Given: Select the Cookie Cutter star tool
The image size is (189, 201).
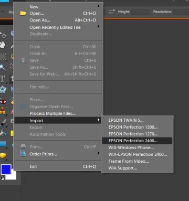Looking at the screenshot, I should 3,89.
